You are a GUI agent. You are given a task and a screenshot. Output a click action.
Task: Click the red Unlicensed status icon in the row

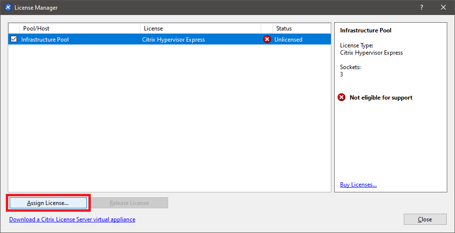tap(267, 40)
